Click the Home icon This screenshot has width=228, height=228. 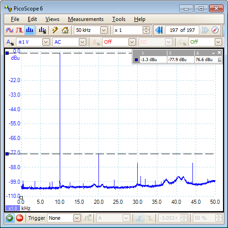point(65,30)
